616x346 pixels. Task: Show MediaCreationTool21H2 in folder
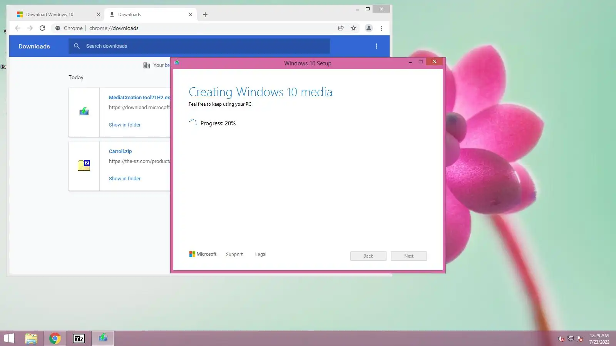[x=125, y=125]
